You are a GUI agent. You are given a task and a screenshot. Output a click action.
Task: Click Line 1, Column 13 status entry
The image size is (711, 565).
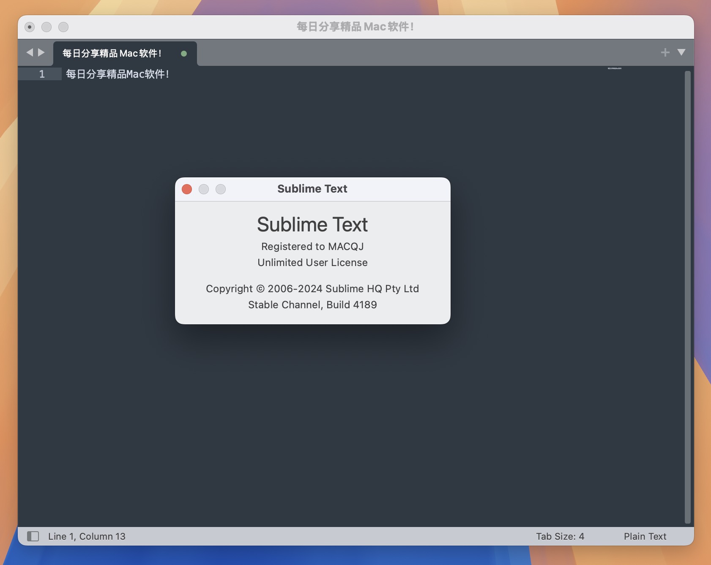(87, 536)
